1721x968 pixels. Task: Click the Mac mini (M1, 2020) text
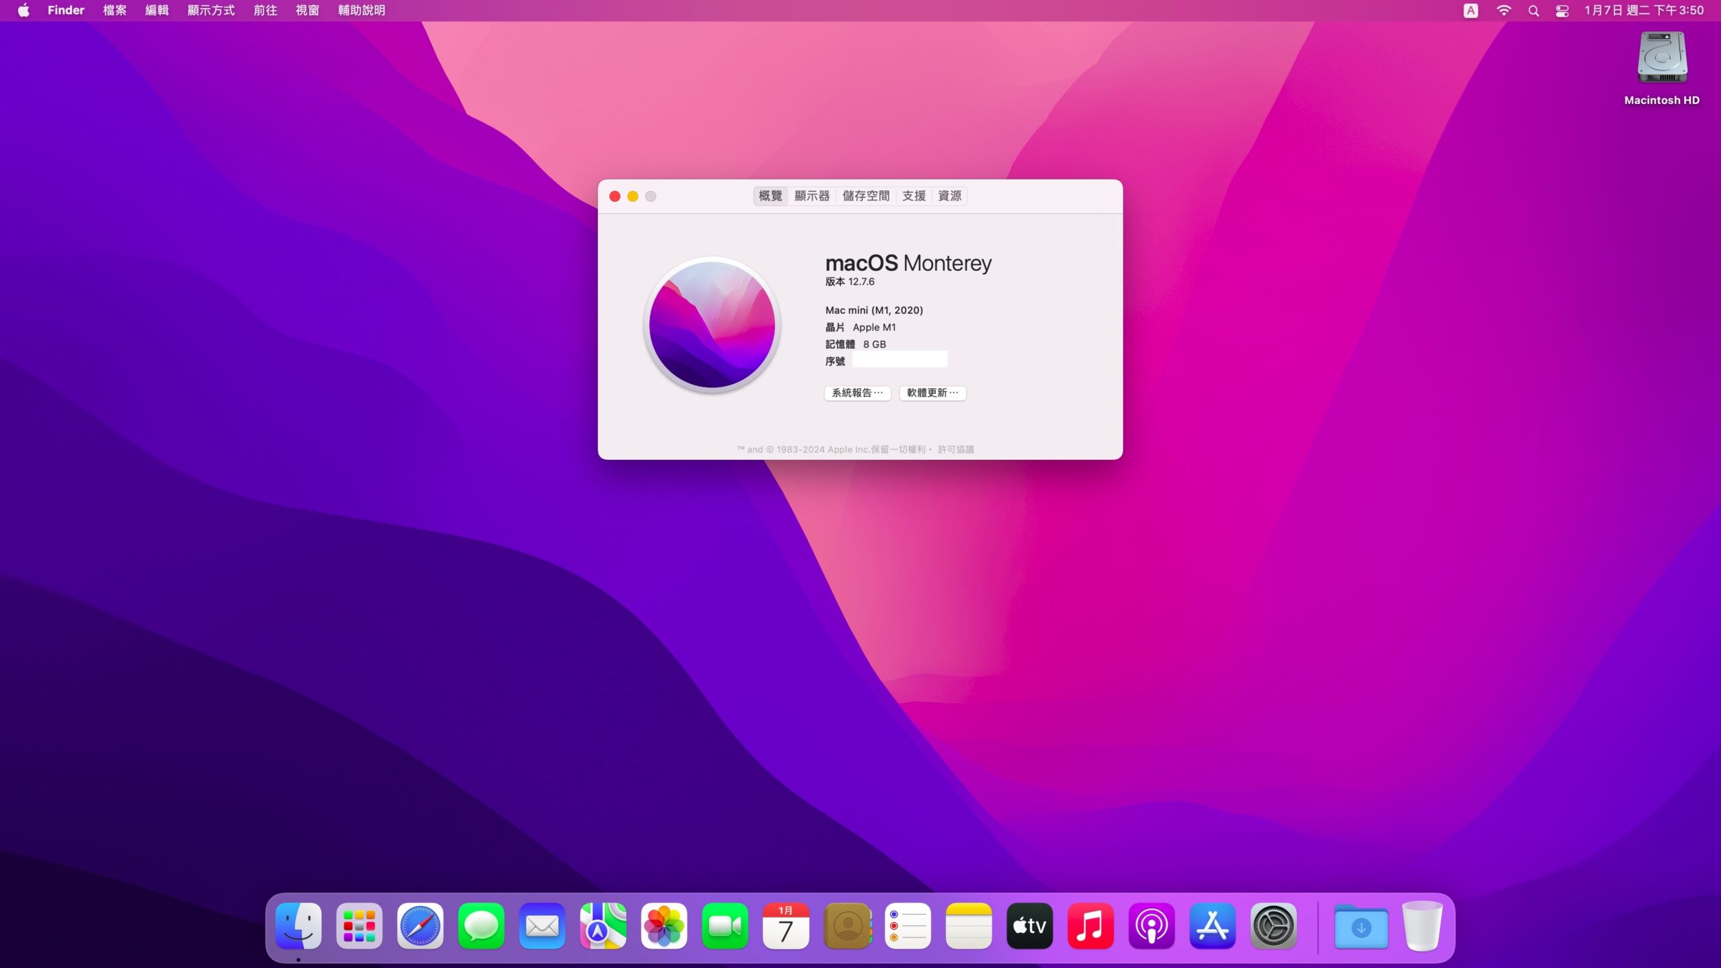click(874, 310)
